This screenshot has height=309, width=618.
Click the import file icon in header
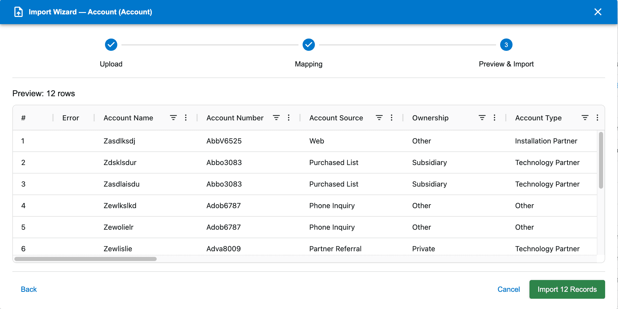[19, 12]
